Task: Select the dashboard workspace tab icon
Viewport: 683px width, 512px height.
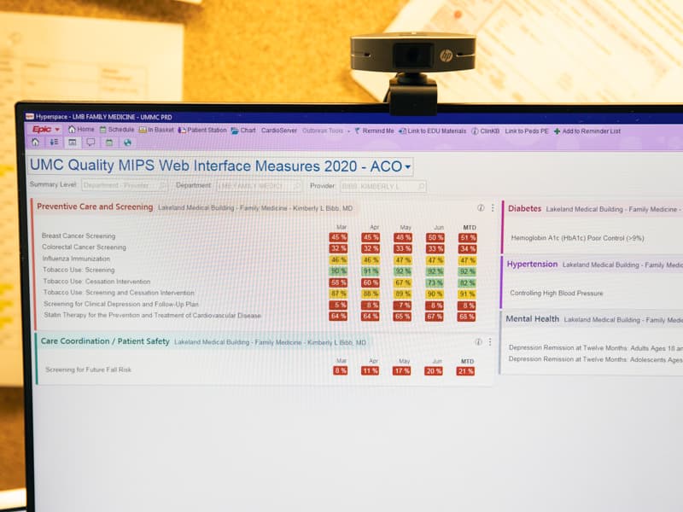Action: (73, 143)
